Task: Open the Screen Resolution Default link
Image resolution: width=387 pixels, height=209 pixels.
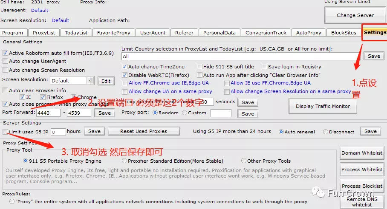Action: [60, 20]
